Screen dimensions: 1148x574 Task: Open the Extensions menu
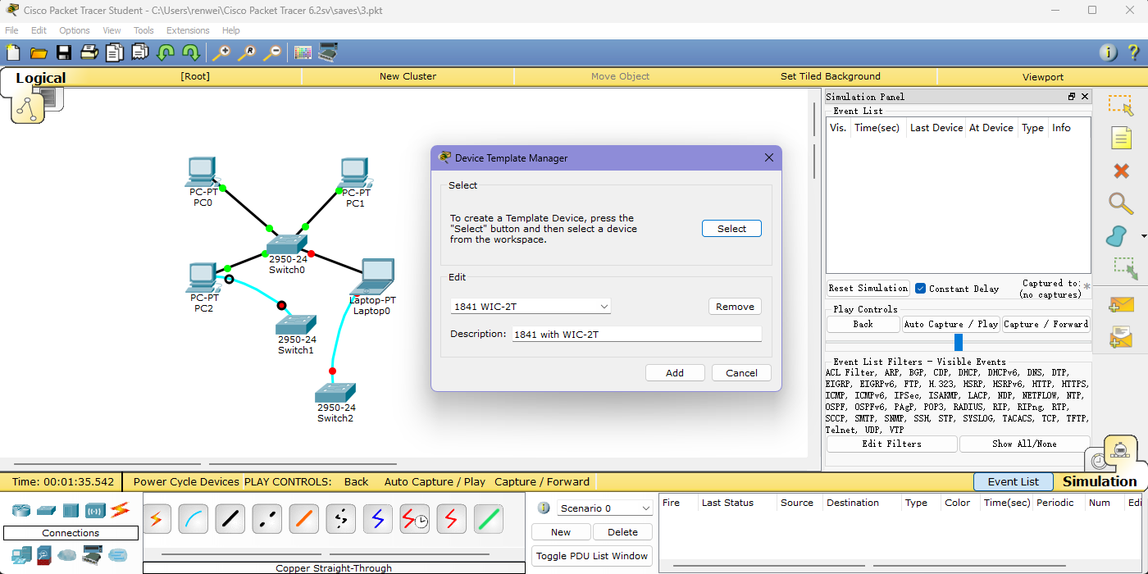pos(188,30)
